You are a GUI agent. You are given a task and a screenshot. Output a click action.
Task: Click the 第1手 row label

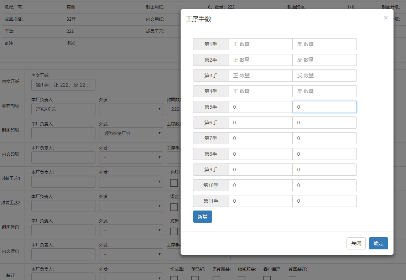click(211, 44)
